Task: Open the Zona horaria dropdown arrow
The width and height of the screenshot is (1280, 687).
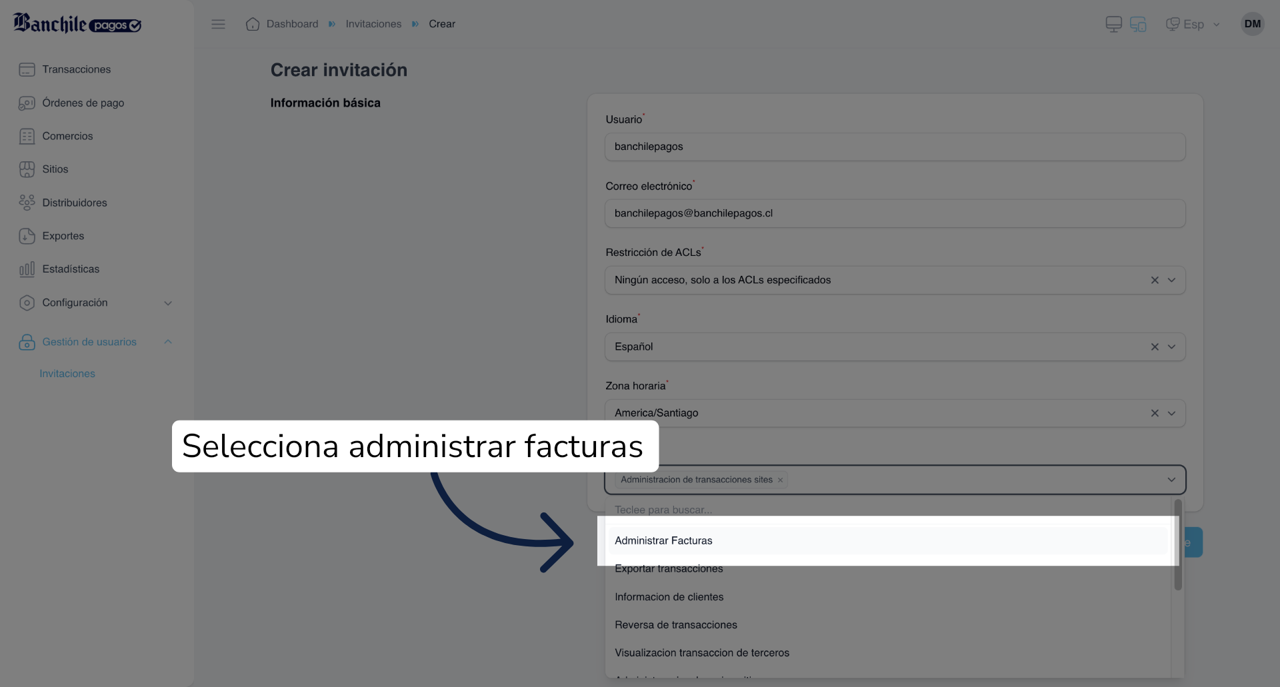Action: point(1171,413)
